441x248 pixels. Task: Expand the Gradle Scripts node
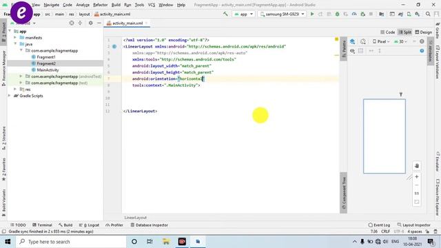coord(10,96)
